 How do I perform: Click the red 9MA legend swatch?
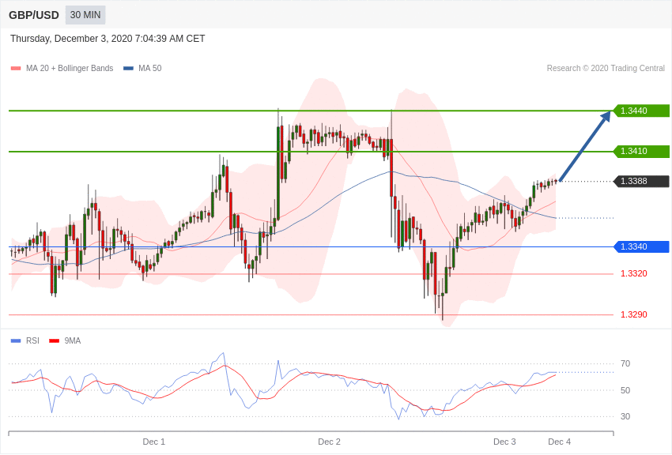tap(54, 340)
